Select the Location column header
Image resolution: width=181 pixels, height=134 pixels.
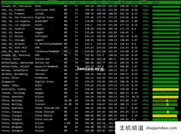(7, 3)
